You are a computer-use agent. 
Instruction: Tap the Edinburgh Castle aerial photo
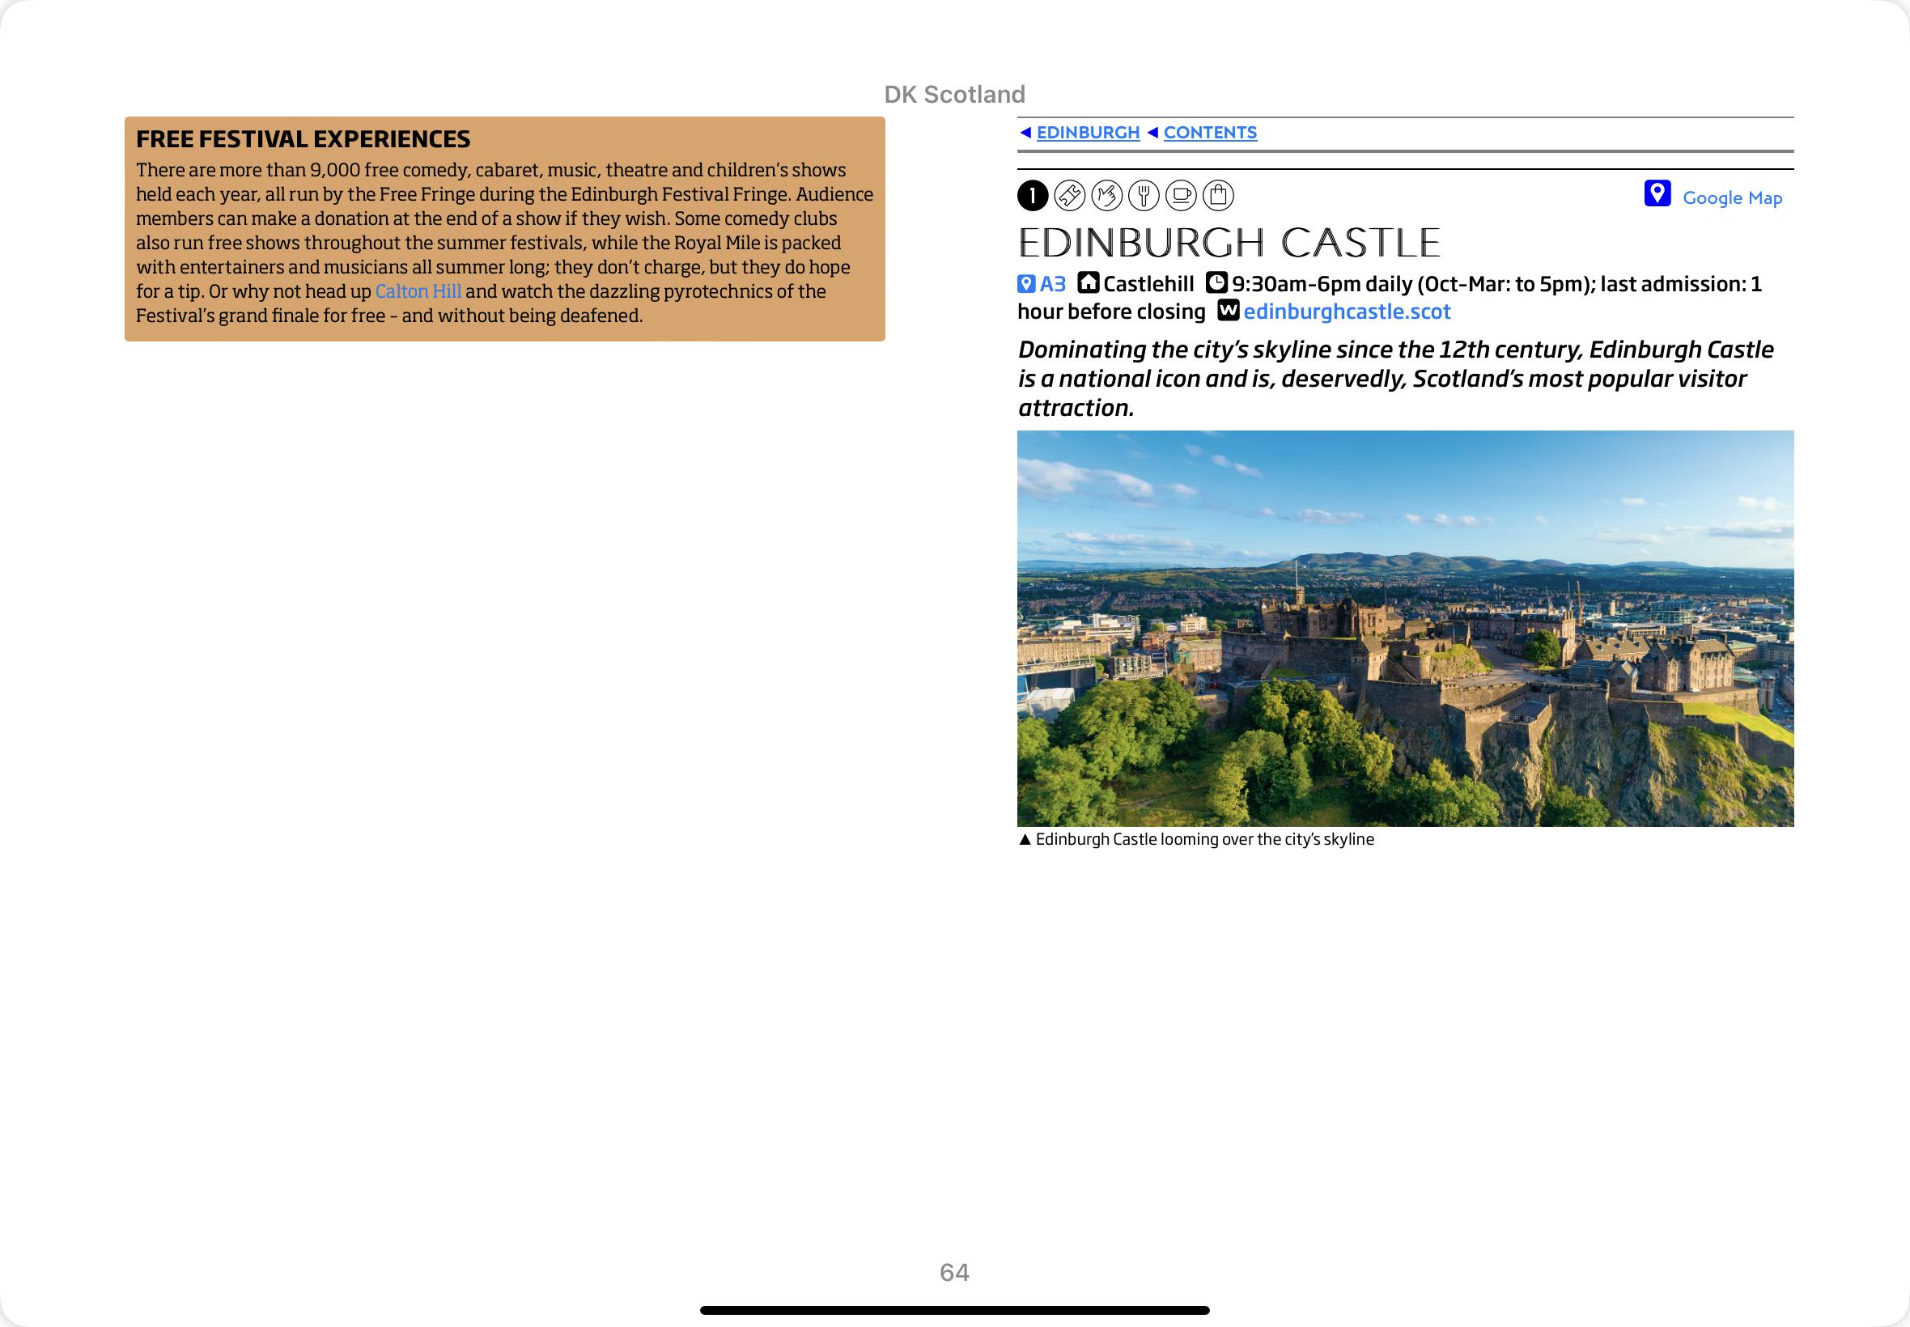pos(1405,628)
